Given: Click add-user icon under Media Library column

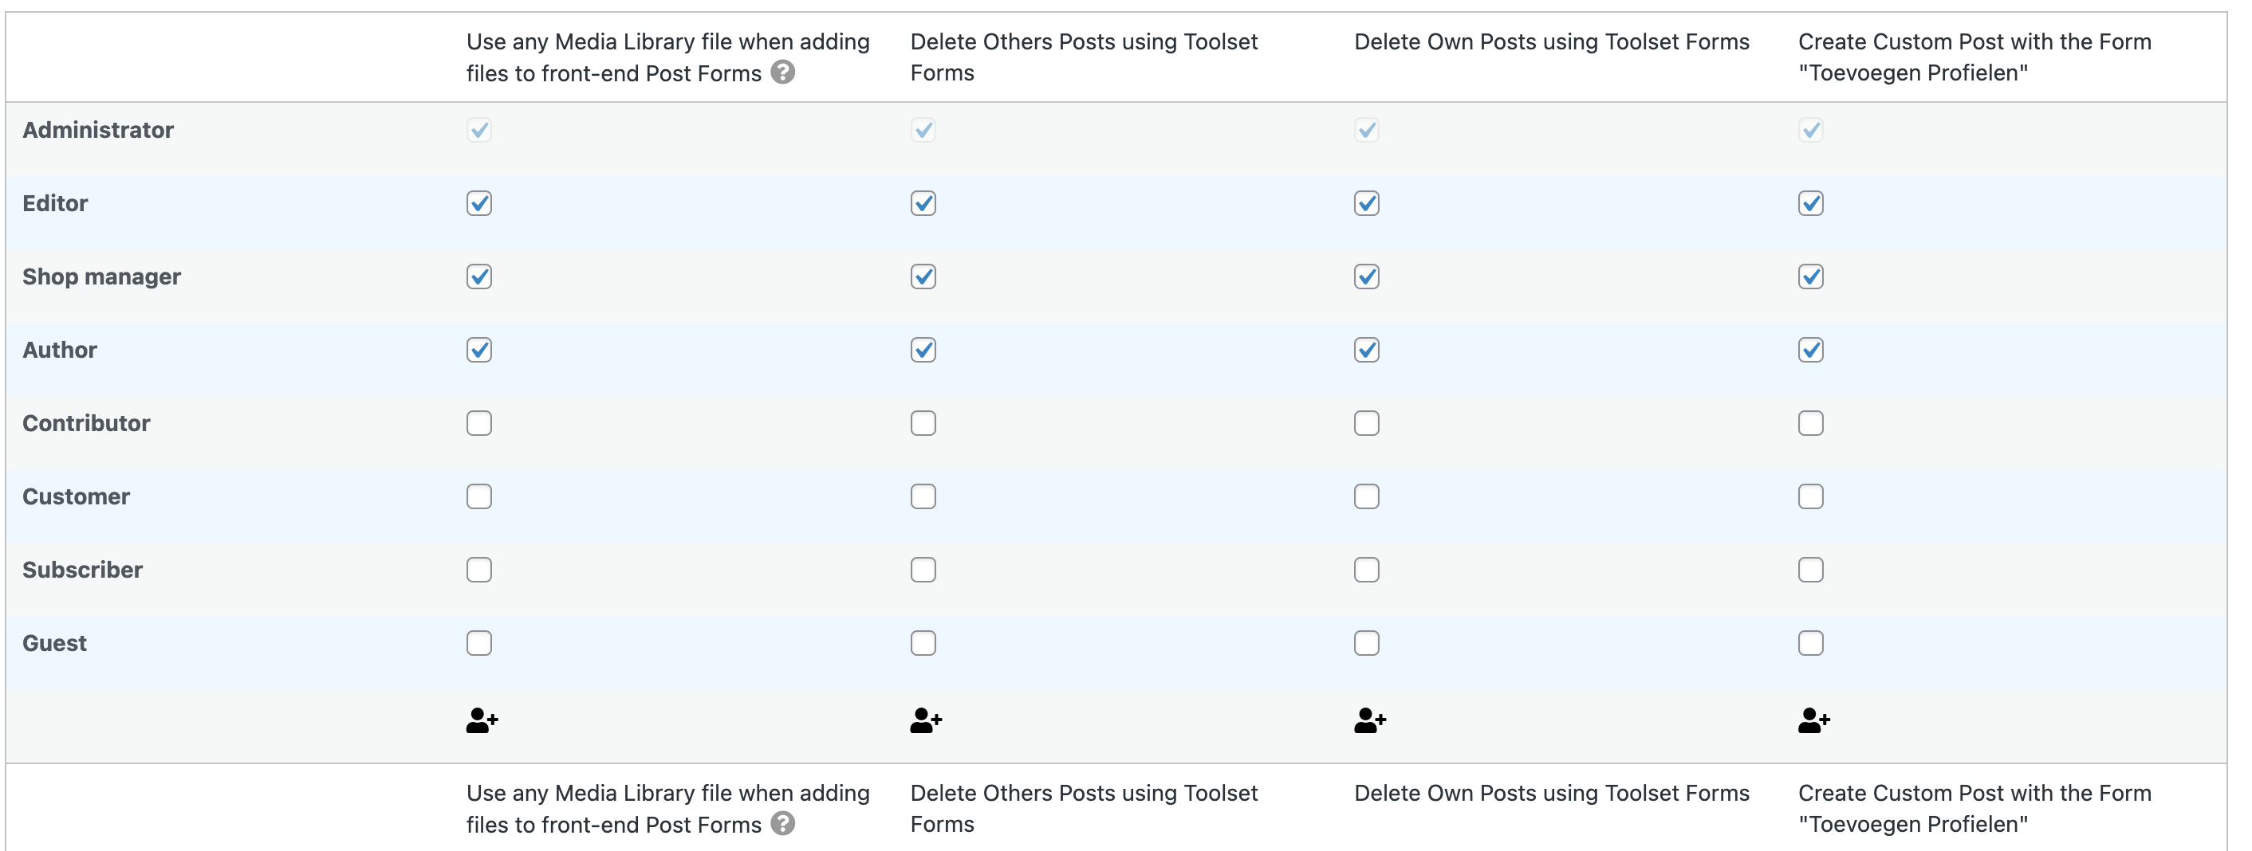Looking at the screenshot, I should point(482,721).
